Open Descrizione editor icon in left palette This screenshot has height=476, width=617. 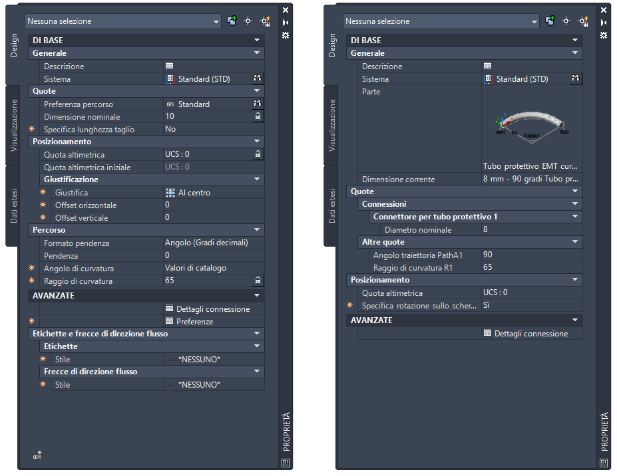click(x=170, y=66)
